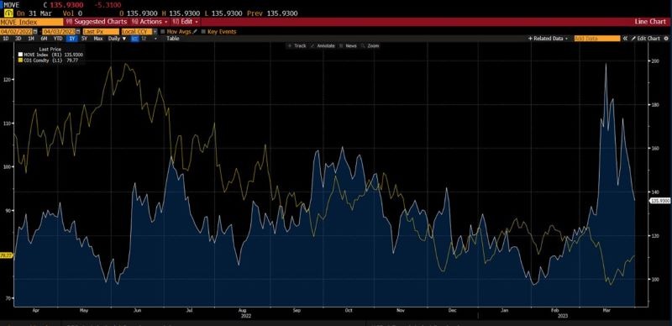
Task: Click the Add Data input field
Action: pos(597,39)
